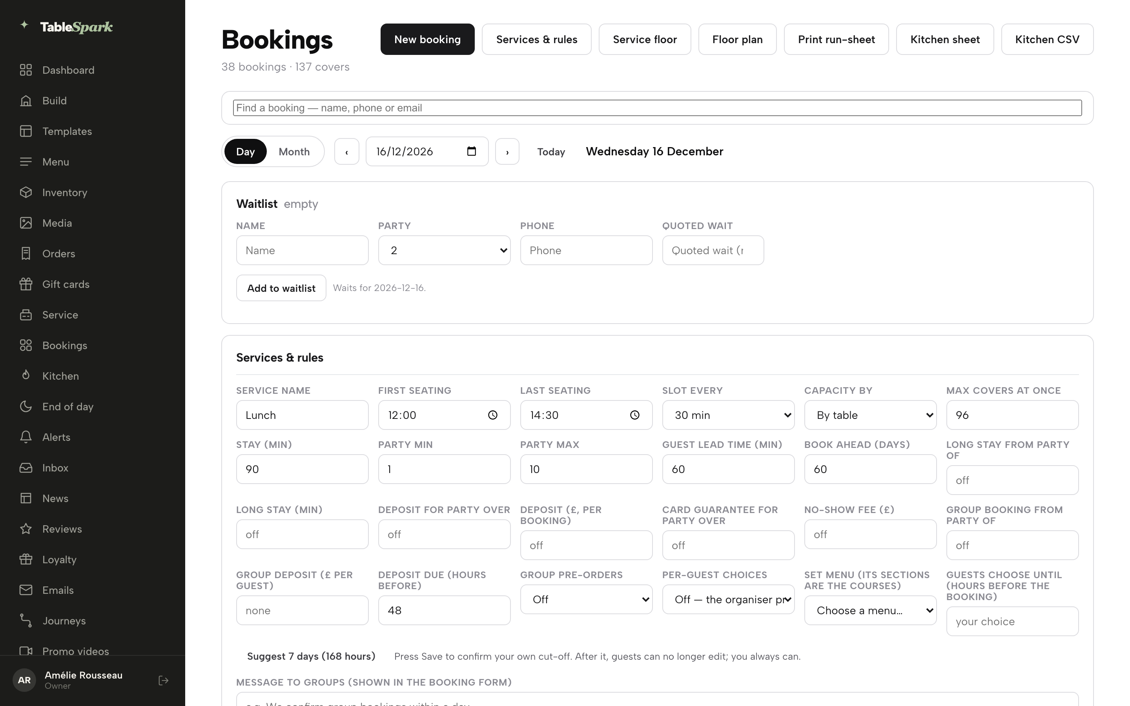Open the Dashboard icon in sidebar
The height and width of the screenshot is (706, 1130).
point(26,70)
